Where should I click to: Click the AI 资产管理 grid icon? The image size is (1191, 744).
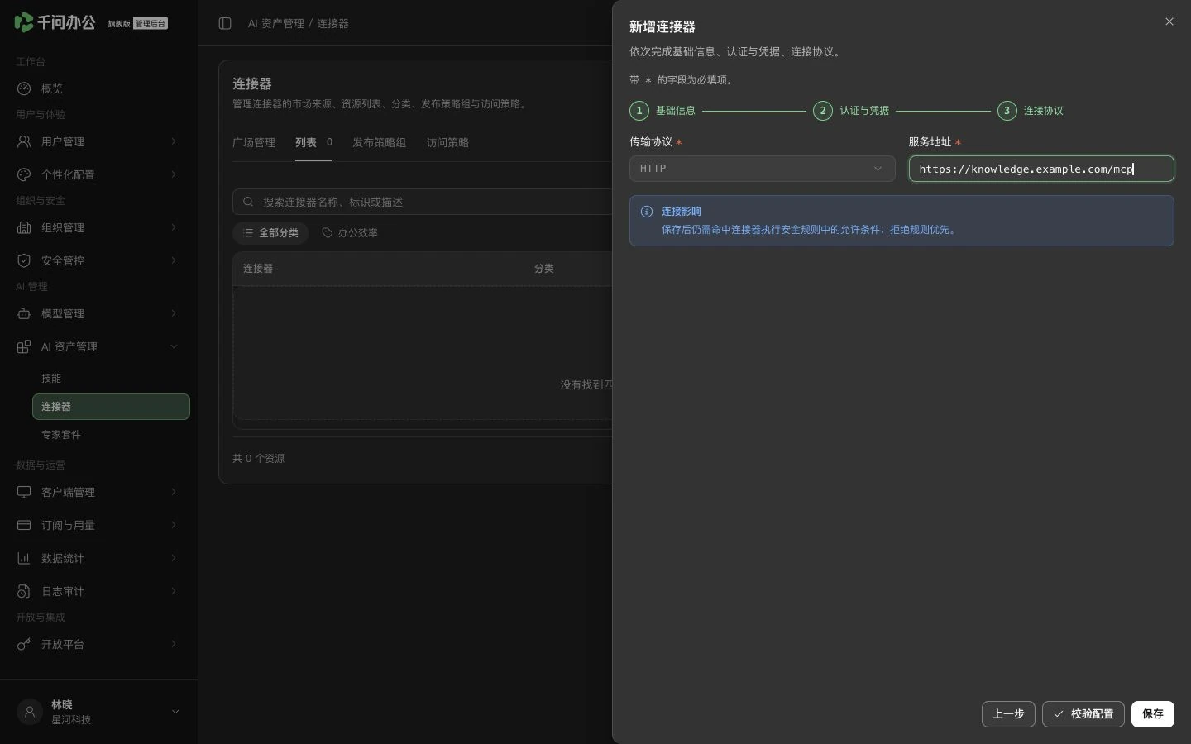24,346
